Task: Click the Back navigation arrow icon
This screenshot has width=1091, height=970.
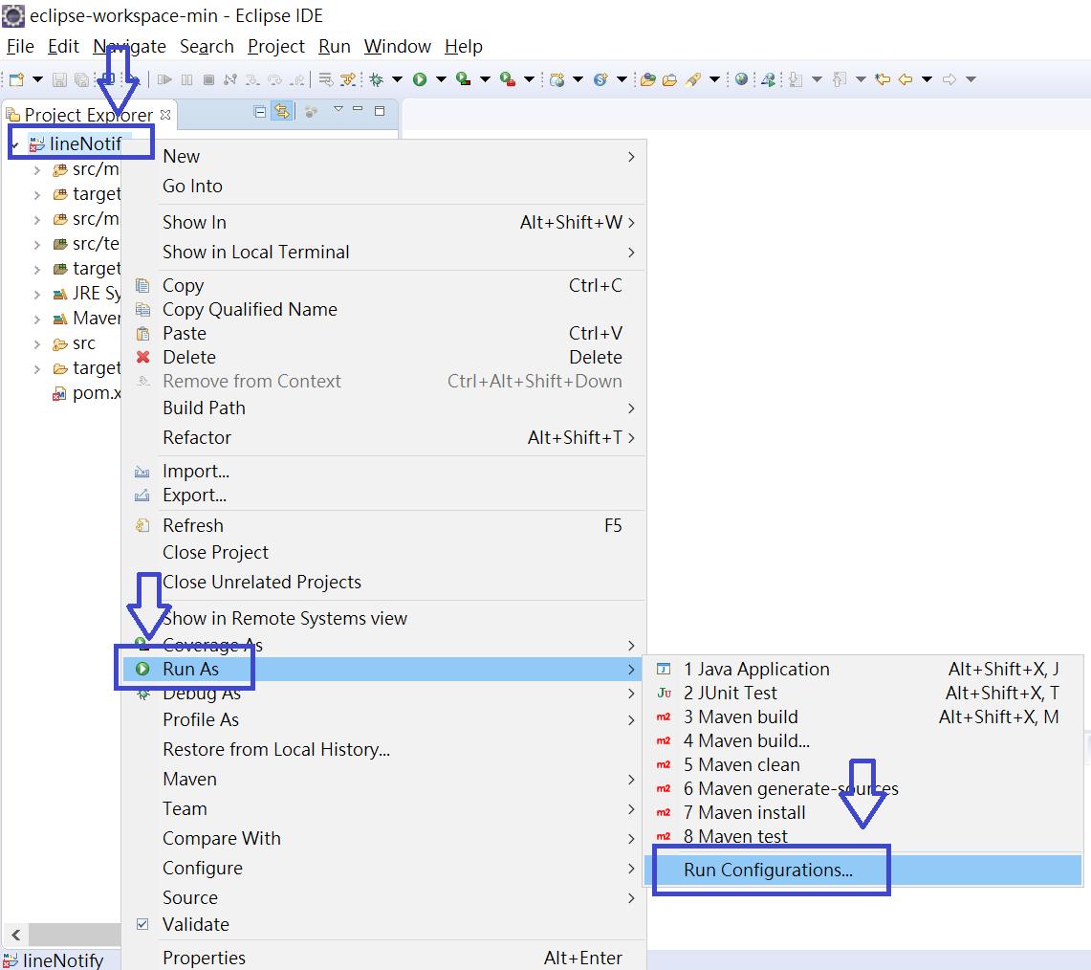Action: click(x=906, y=79)
